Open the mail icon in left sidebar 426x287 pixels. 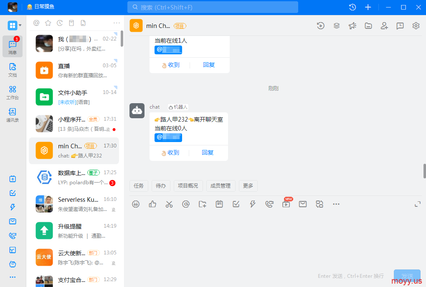(x=13, y=221)
